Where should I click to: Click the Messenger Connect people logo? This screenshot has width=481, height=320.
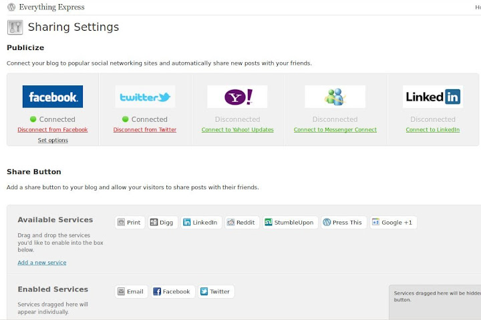(335, 97)
